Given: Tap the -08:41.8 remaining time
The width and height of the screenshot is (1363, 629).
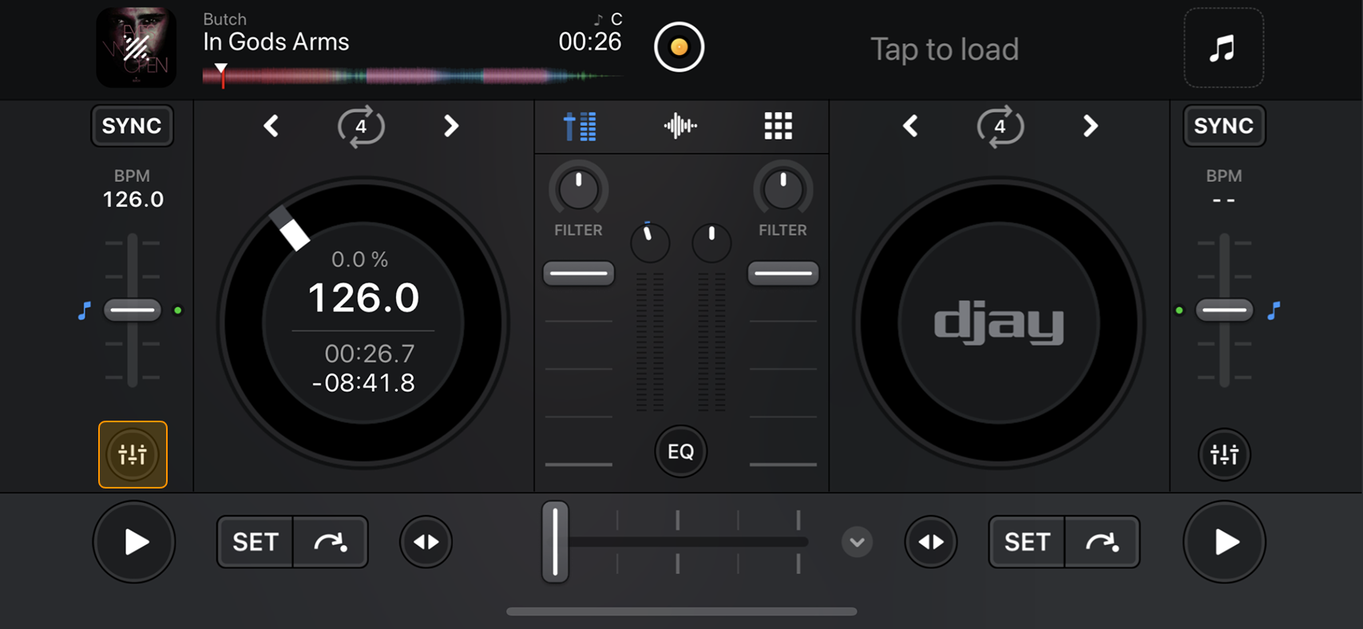Looking at the screenshot, I should tap(363, 383).
